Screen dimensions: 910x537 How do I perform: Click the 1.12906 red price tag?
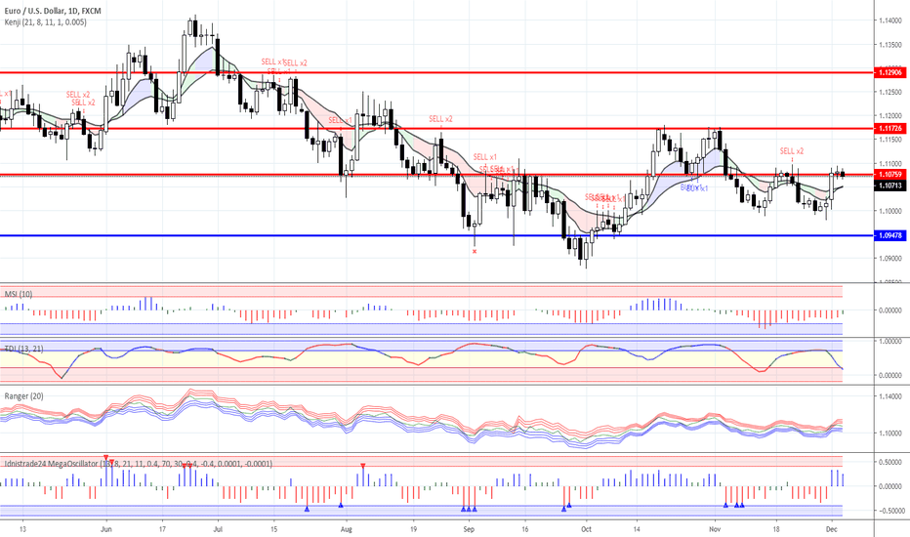click(x=889, y=73)
